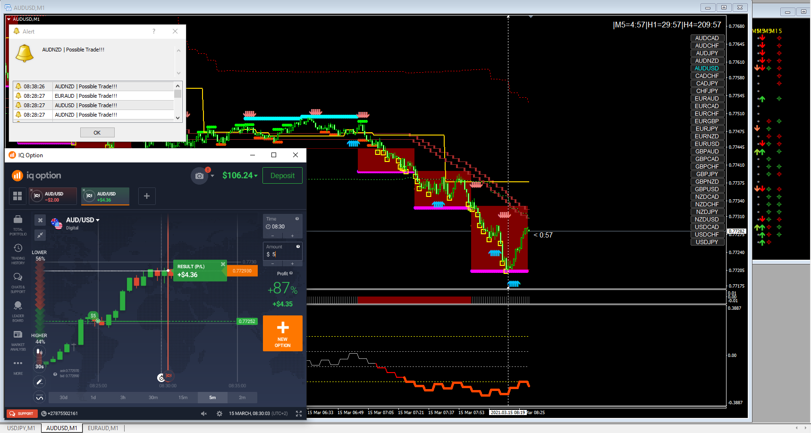Click the More sidebar icon
Image resolution: width=811 pixels, height=433 pixels.
click(18, 367)
